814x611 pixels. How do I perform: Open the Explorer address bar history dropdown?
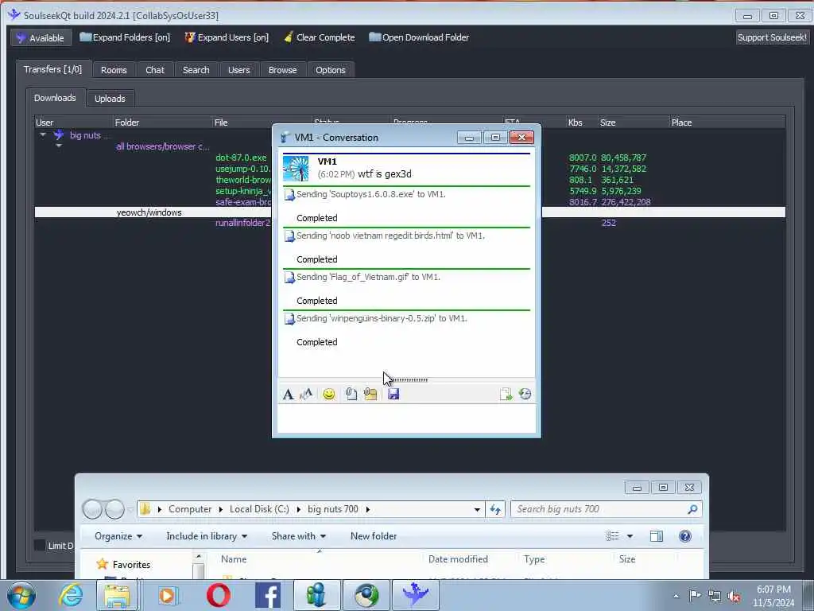pyautogui.click(x=477, y=510)
